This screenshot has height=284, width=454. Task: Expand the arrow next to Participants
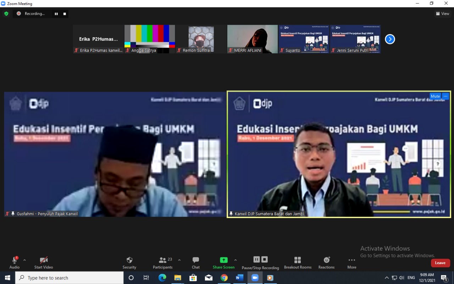[x=179, y=260]
